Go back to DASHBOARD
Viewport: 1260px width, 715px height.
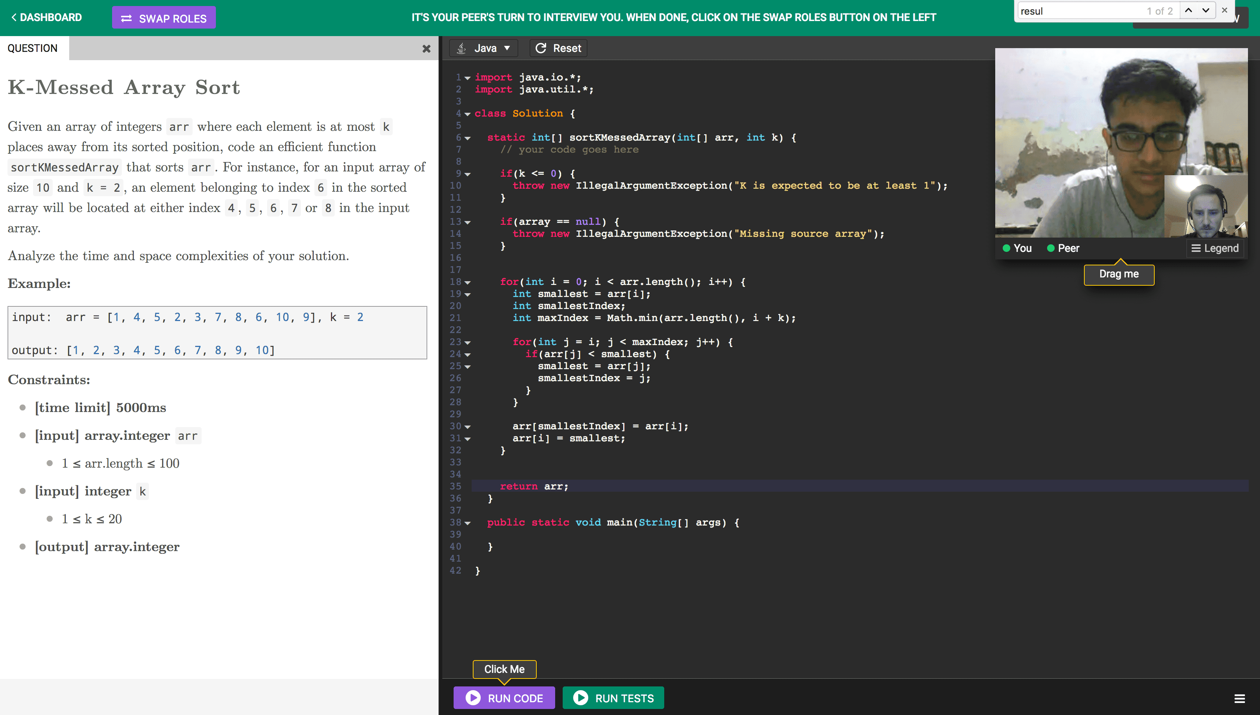click(47, 18)
